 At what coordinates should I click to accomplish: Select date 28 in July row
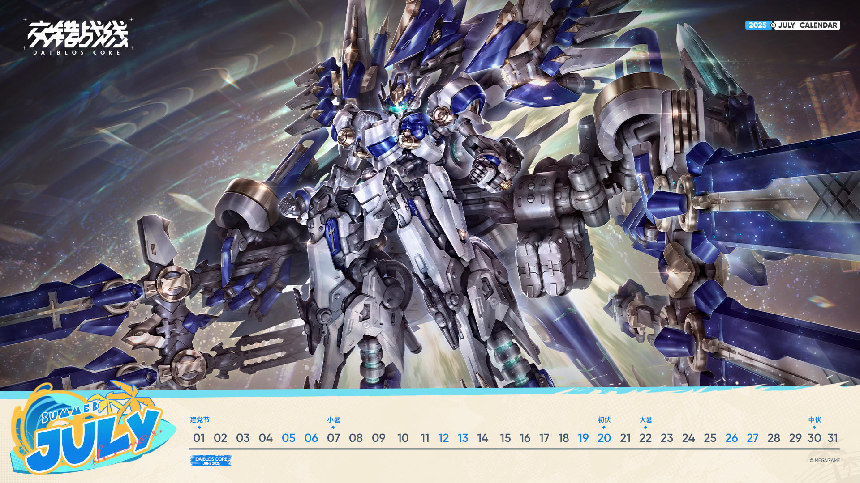click(x=774, y=438)
